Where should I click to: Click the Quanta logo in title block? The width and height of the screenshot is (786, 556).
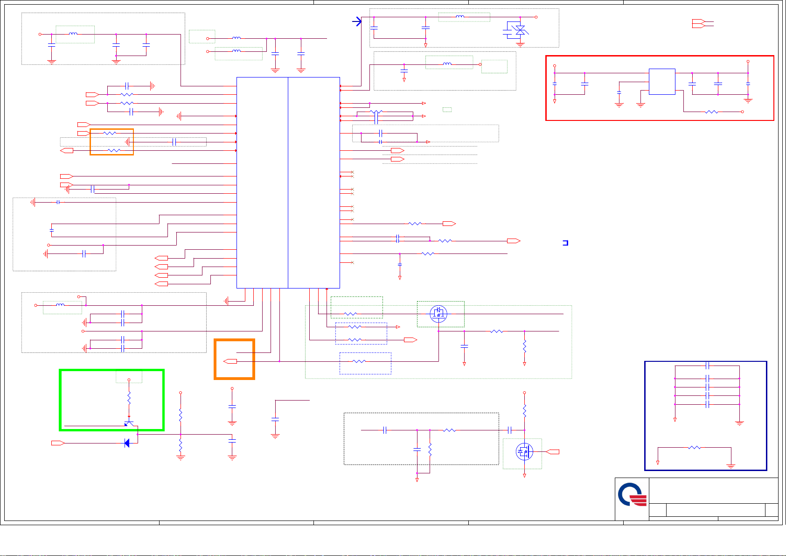[633, 495]
